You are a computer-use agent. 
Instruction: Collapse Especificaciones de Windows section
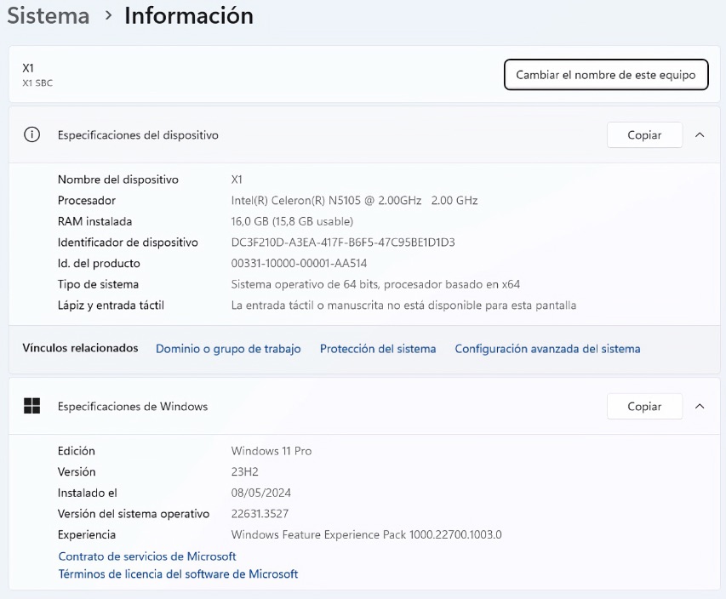tap(700, 406)
